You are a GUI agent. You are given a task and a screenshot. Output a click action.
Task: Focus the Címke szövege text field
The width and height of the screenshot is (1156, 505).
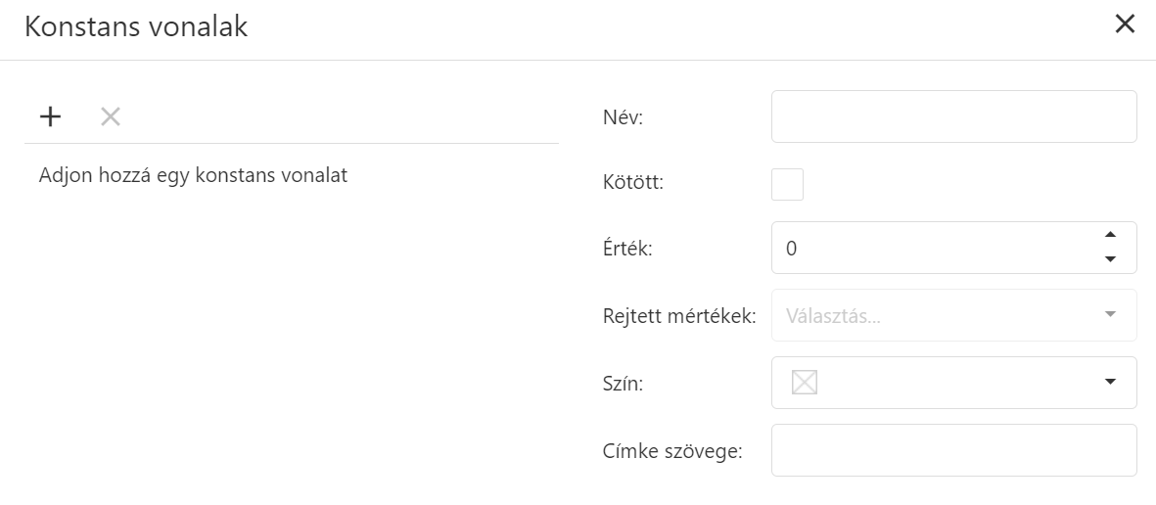953,450
